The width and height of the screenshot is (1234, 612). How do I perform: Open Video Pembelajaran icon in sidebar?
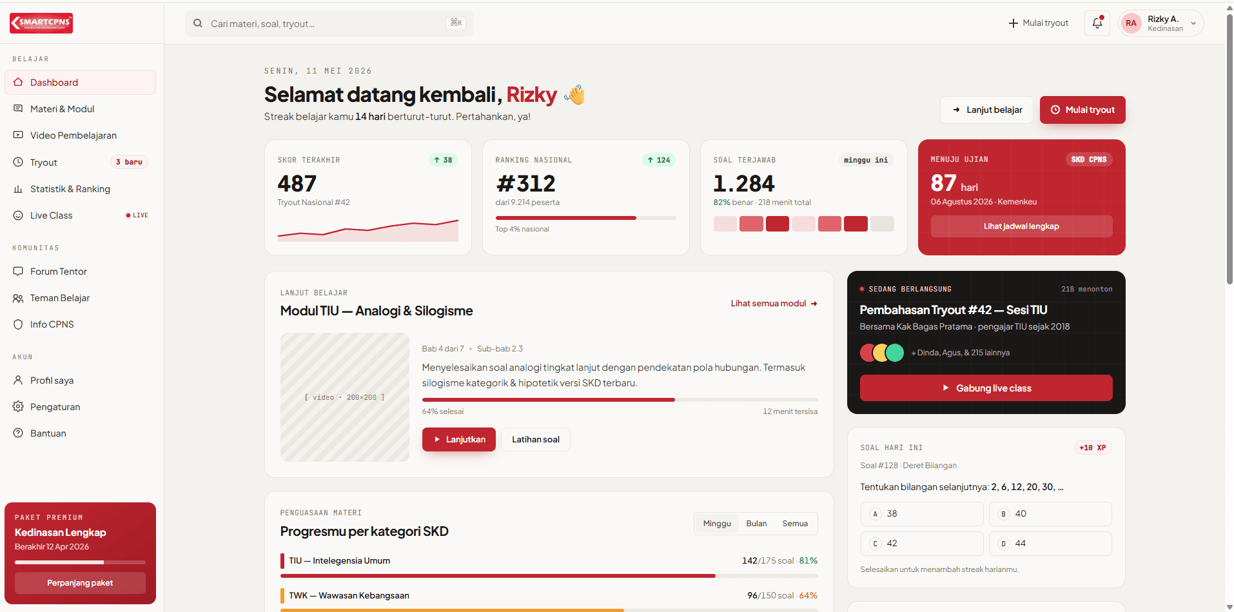(18, 135)
